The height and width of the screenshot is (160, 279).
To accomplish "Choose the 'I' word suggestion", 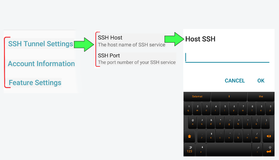I will [229, 96].
